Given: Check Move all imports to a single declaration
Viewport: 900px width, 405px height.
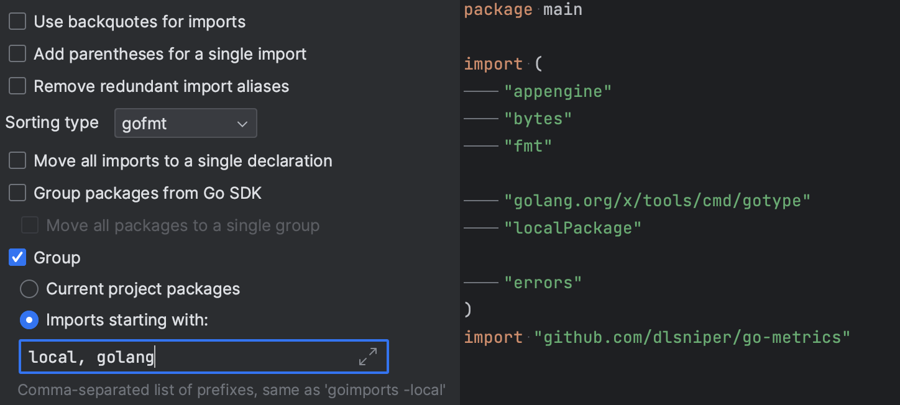Looking at the screenshot, I should point(17,160).
